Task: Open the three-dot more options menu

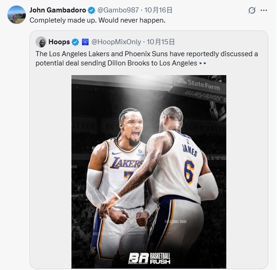Action: [264, 11]
